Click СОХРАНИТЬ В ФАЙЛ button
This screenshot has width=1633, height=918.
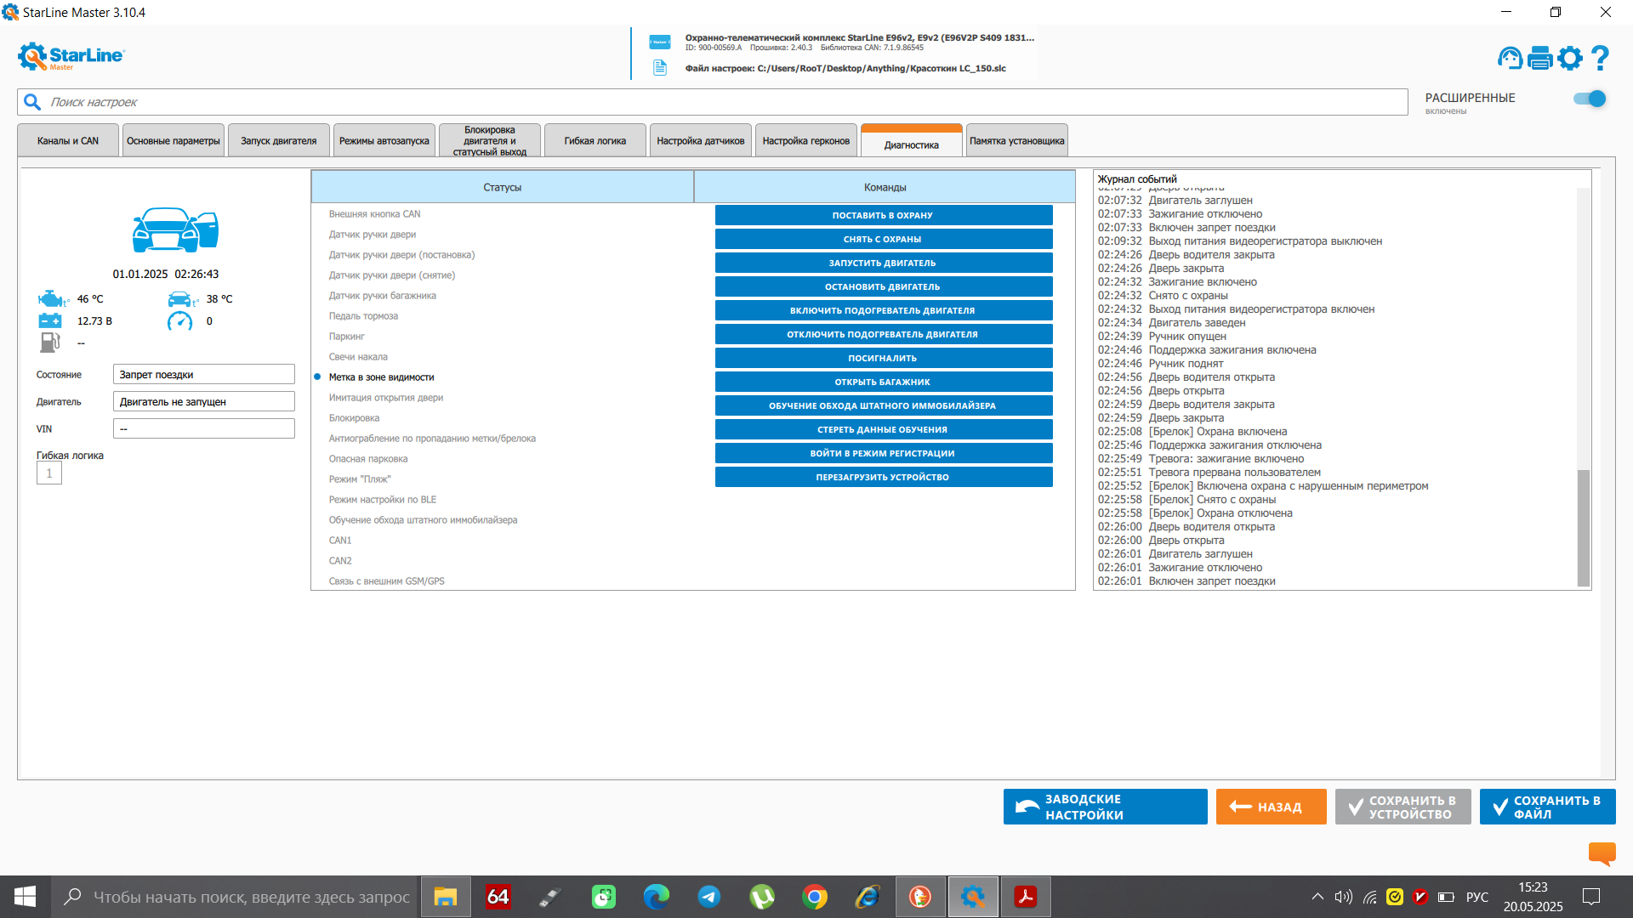[1547, 807]
